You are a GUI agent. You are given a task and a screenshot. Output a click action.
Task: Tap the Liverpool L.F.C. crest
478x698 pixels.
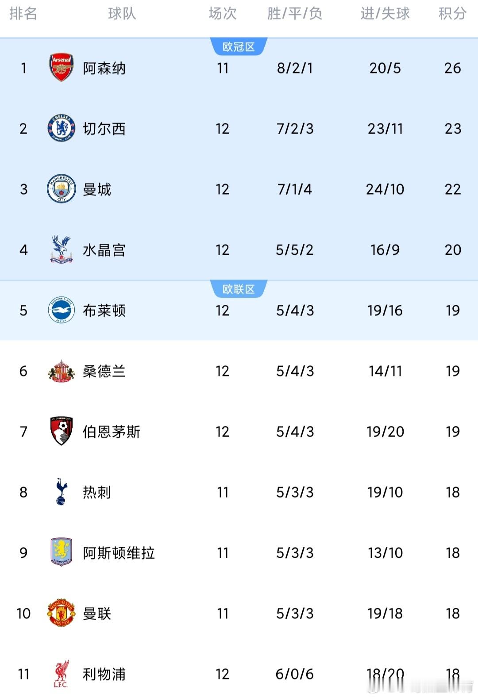coord(61,674)
